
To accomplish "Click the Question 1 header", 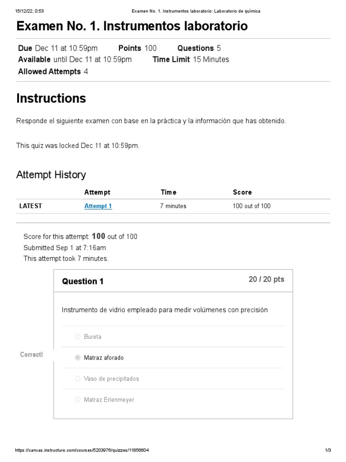I will (x=83, y=282).
